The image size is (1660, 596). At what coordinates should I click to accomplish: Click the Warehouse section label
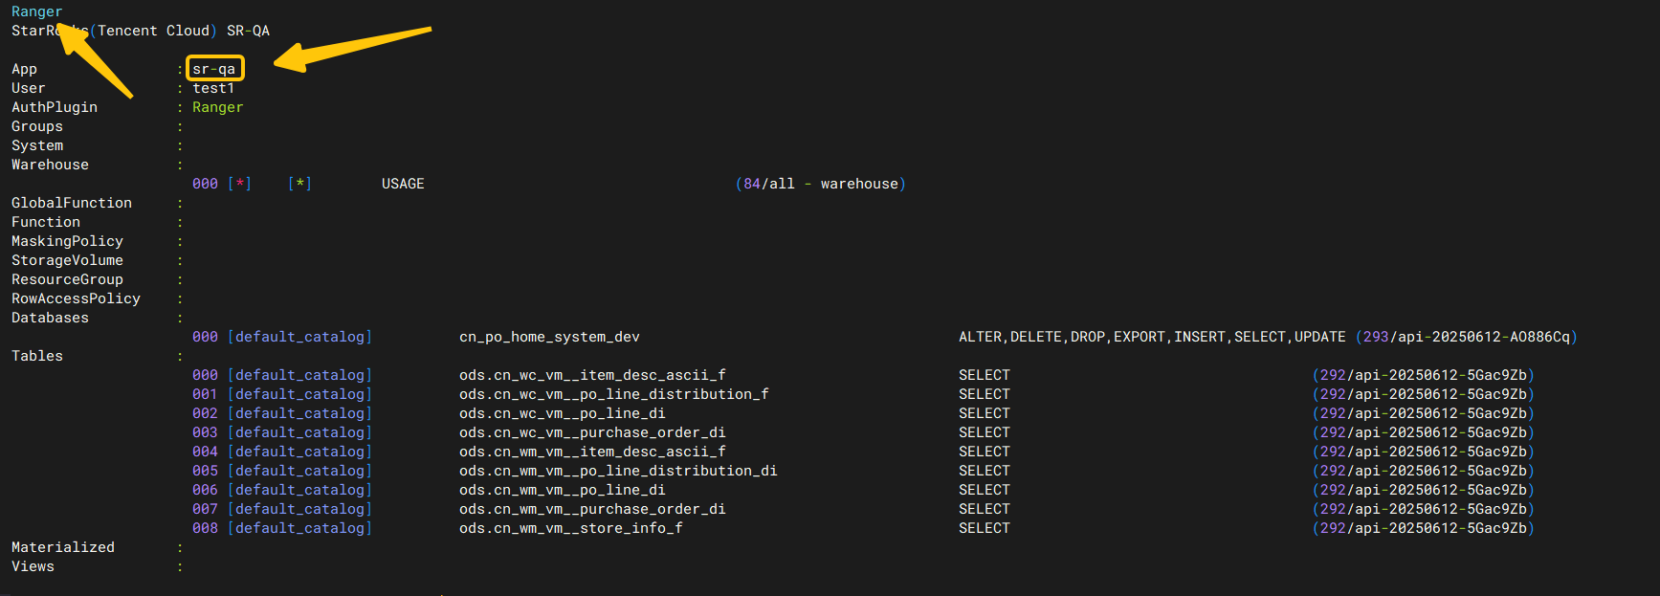[x=50, y=165]
